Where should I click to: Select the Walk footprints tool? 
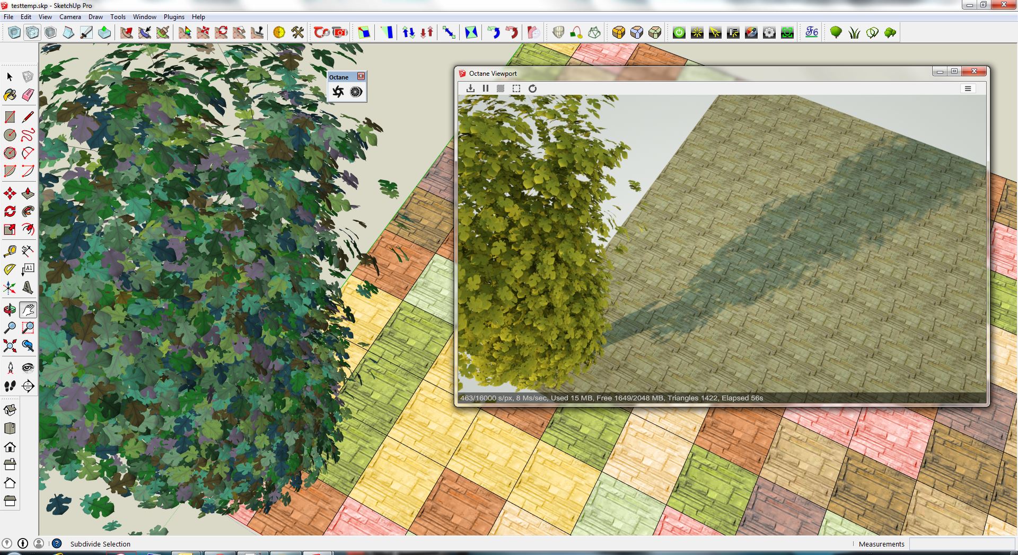[x=10, y=386]
